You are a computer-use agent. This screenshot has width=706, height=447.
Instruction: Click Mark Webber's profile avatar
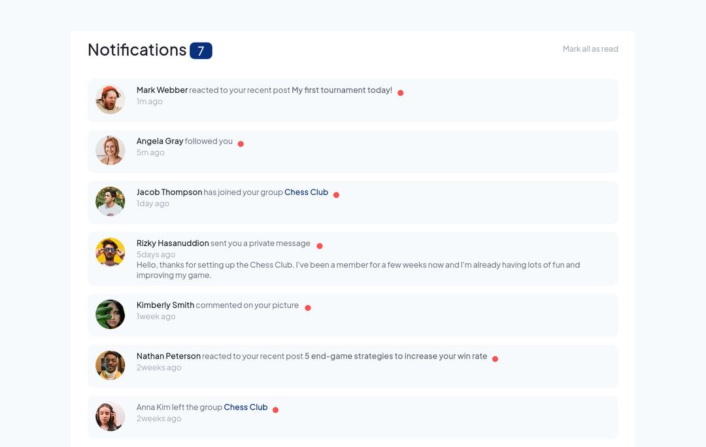point(110,99)
